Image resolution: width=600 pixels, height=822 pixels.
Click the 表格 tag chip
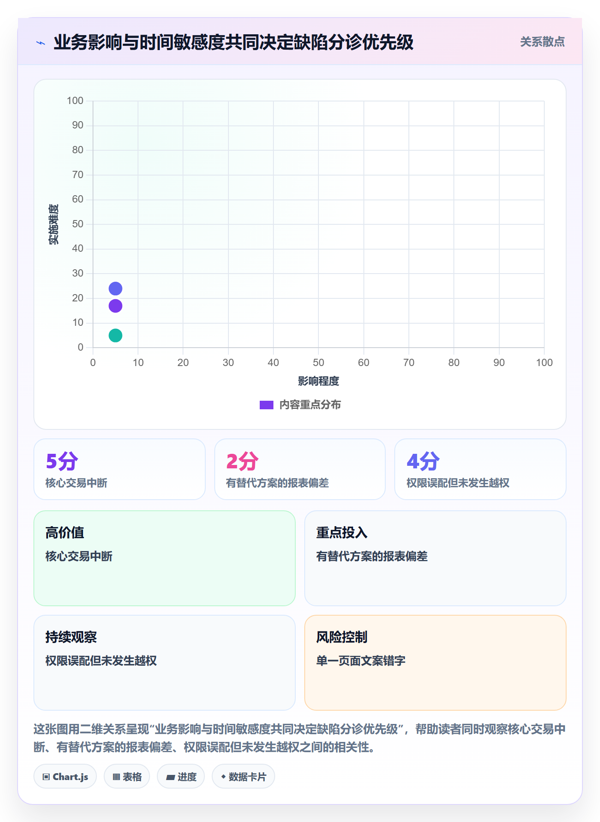(127, 777)
